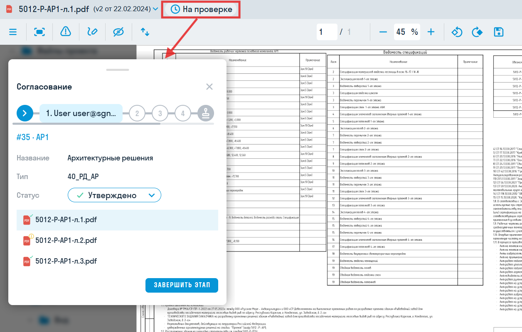Expand the first approval step User user@sgn

[82, 113]
